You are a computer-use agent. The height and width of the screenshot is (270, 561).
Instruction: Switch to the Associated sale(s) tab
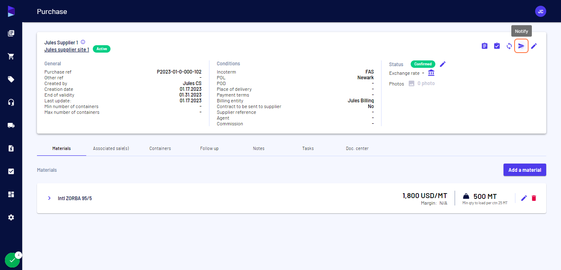click(111, 148)
